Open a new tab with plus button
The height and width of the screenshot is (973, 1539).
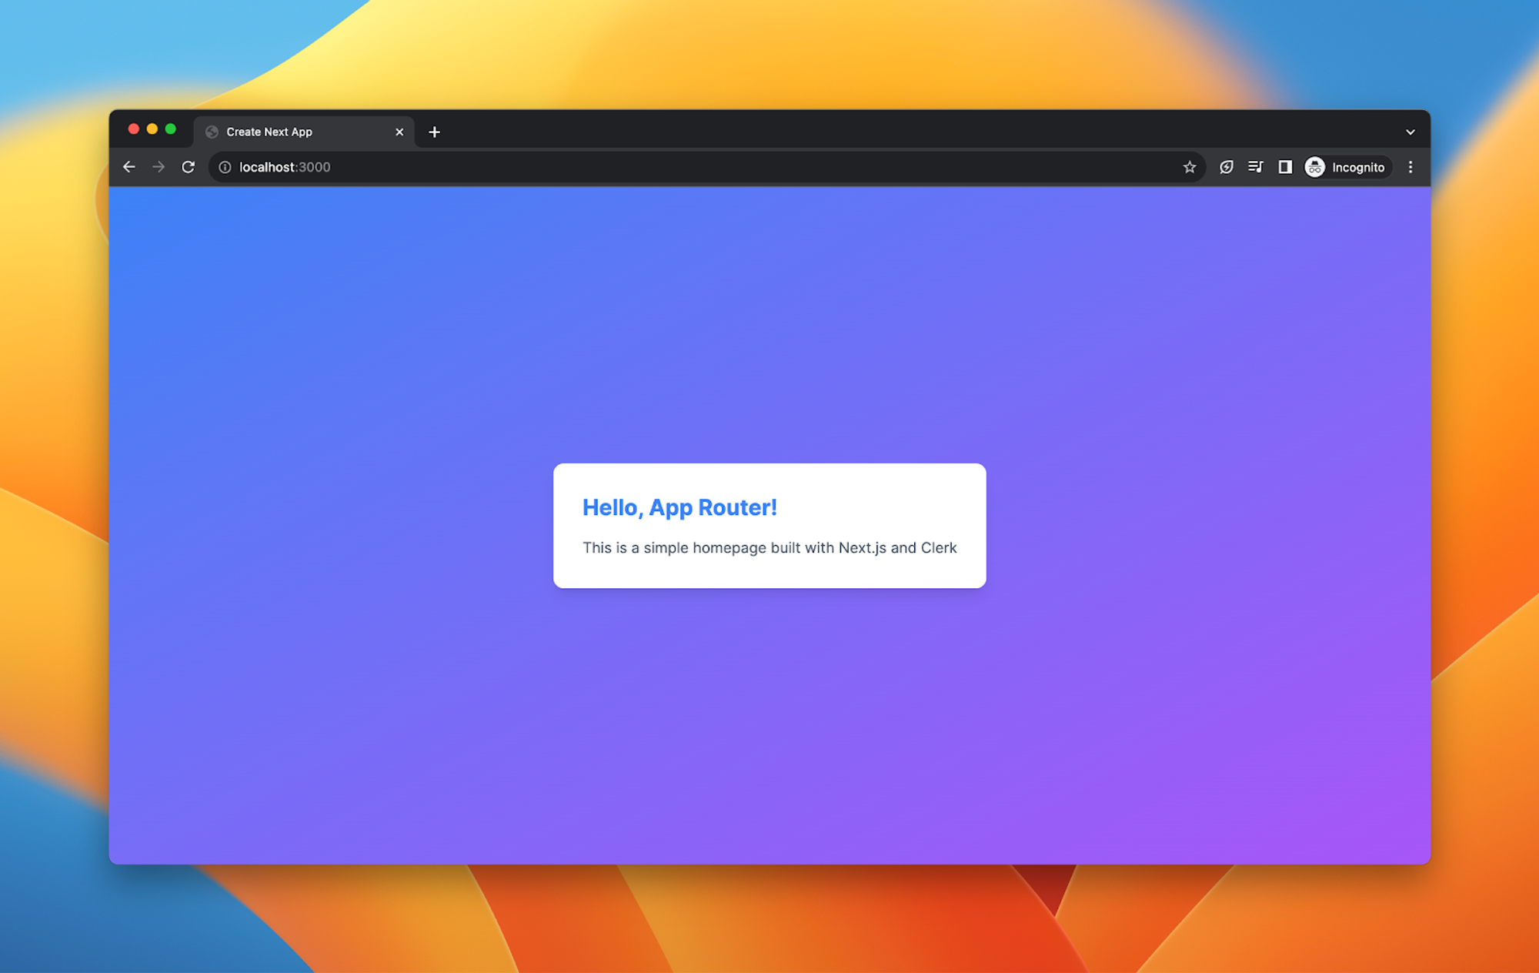point(434,132)
